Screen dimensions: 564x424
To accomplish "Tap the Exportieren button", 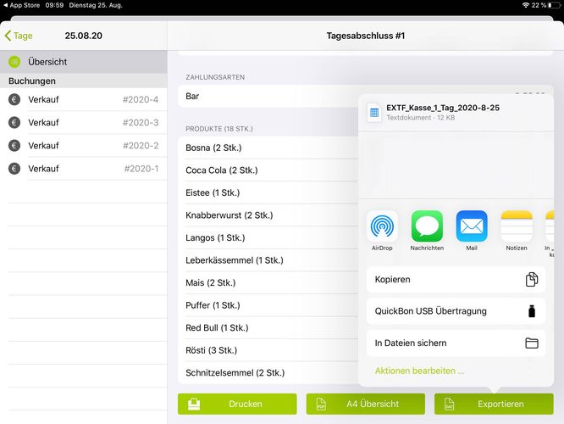I will 494,404.
